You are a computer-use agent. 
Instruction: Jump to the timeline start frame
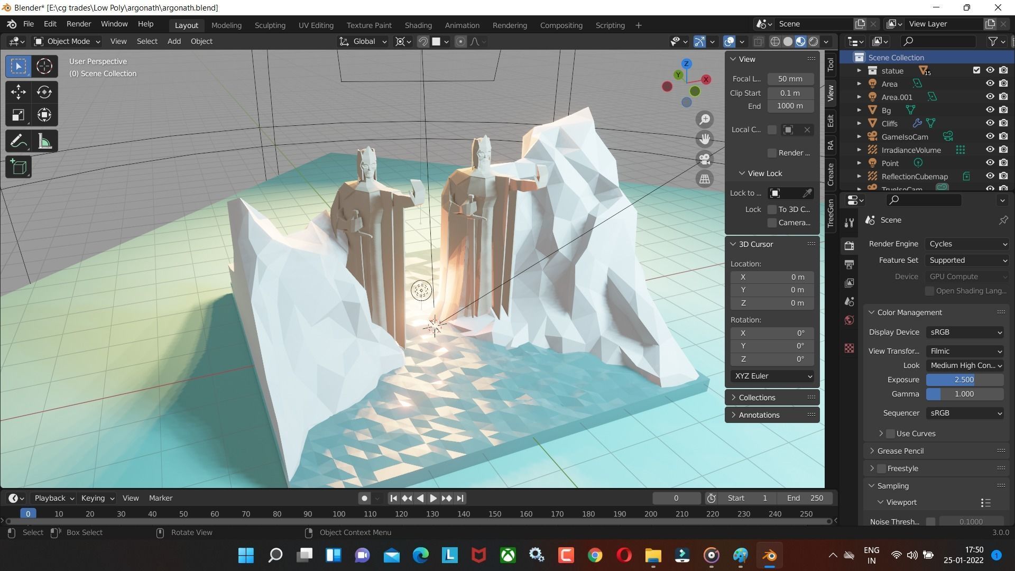tap(393, 498)
